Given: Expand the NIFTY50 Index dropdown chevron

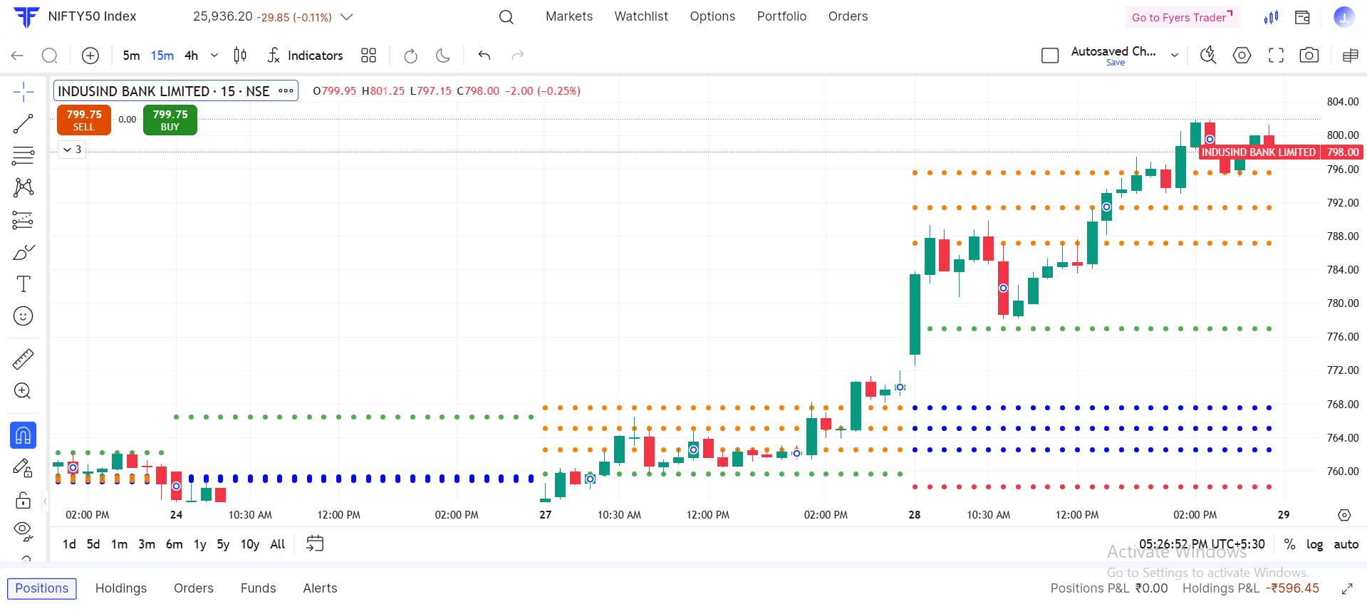Looking at the screenshot, I should point(347,16).
